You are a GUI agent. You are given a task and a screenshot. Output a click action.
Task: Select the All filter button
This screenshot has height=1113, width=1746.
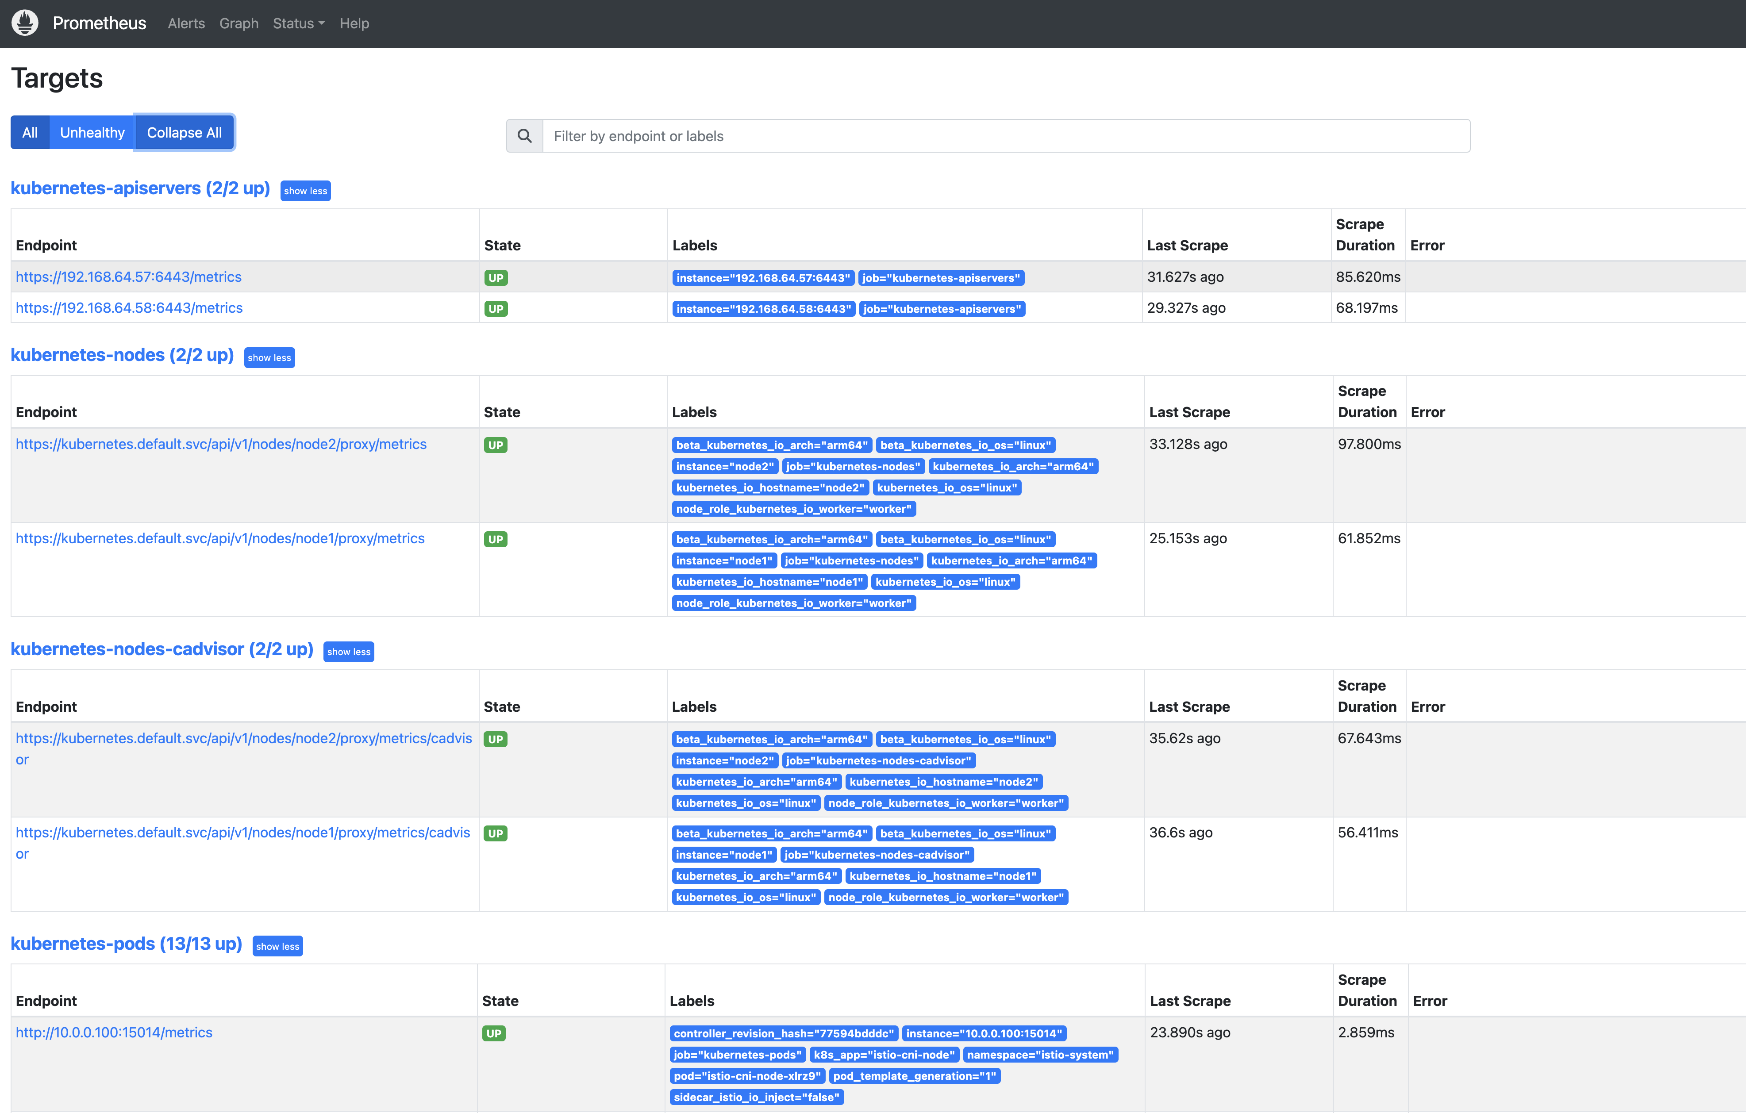pos(30,133)
